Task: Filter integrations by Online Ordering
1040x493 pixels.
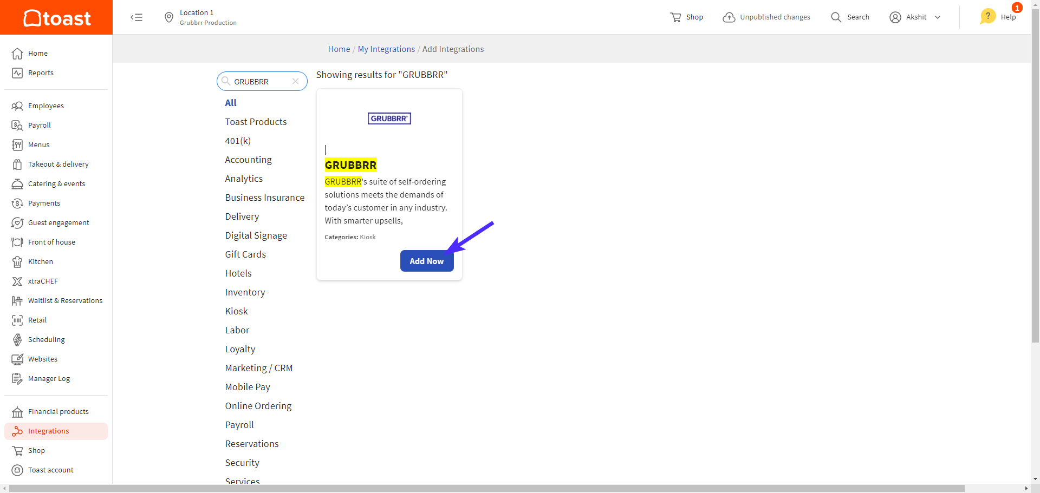Action: pos(258,406)
